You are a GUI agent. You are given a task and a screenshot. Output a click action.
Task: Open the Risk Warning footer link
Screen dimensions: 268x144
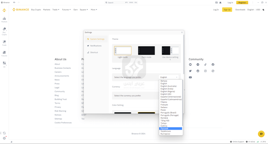[x=60, y=111]
